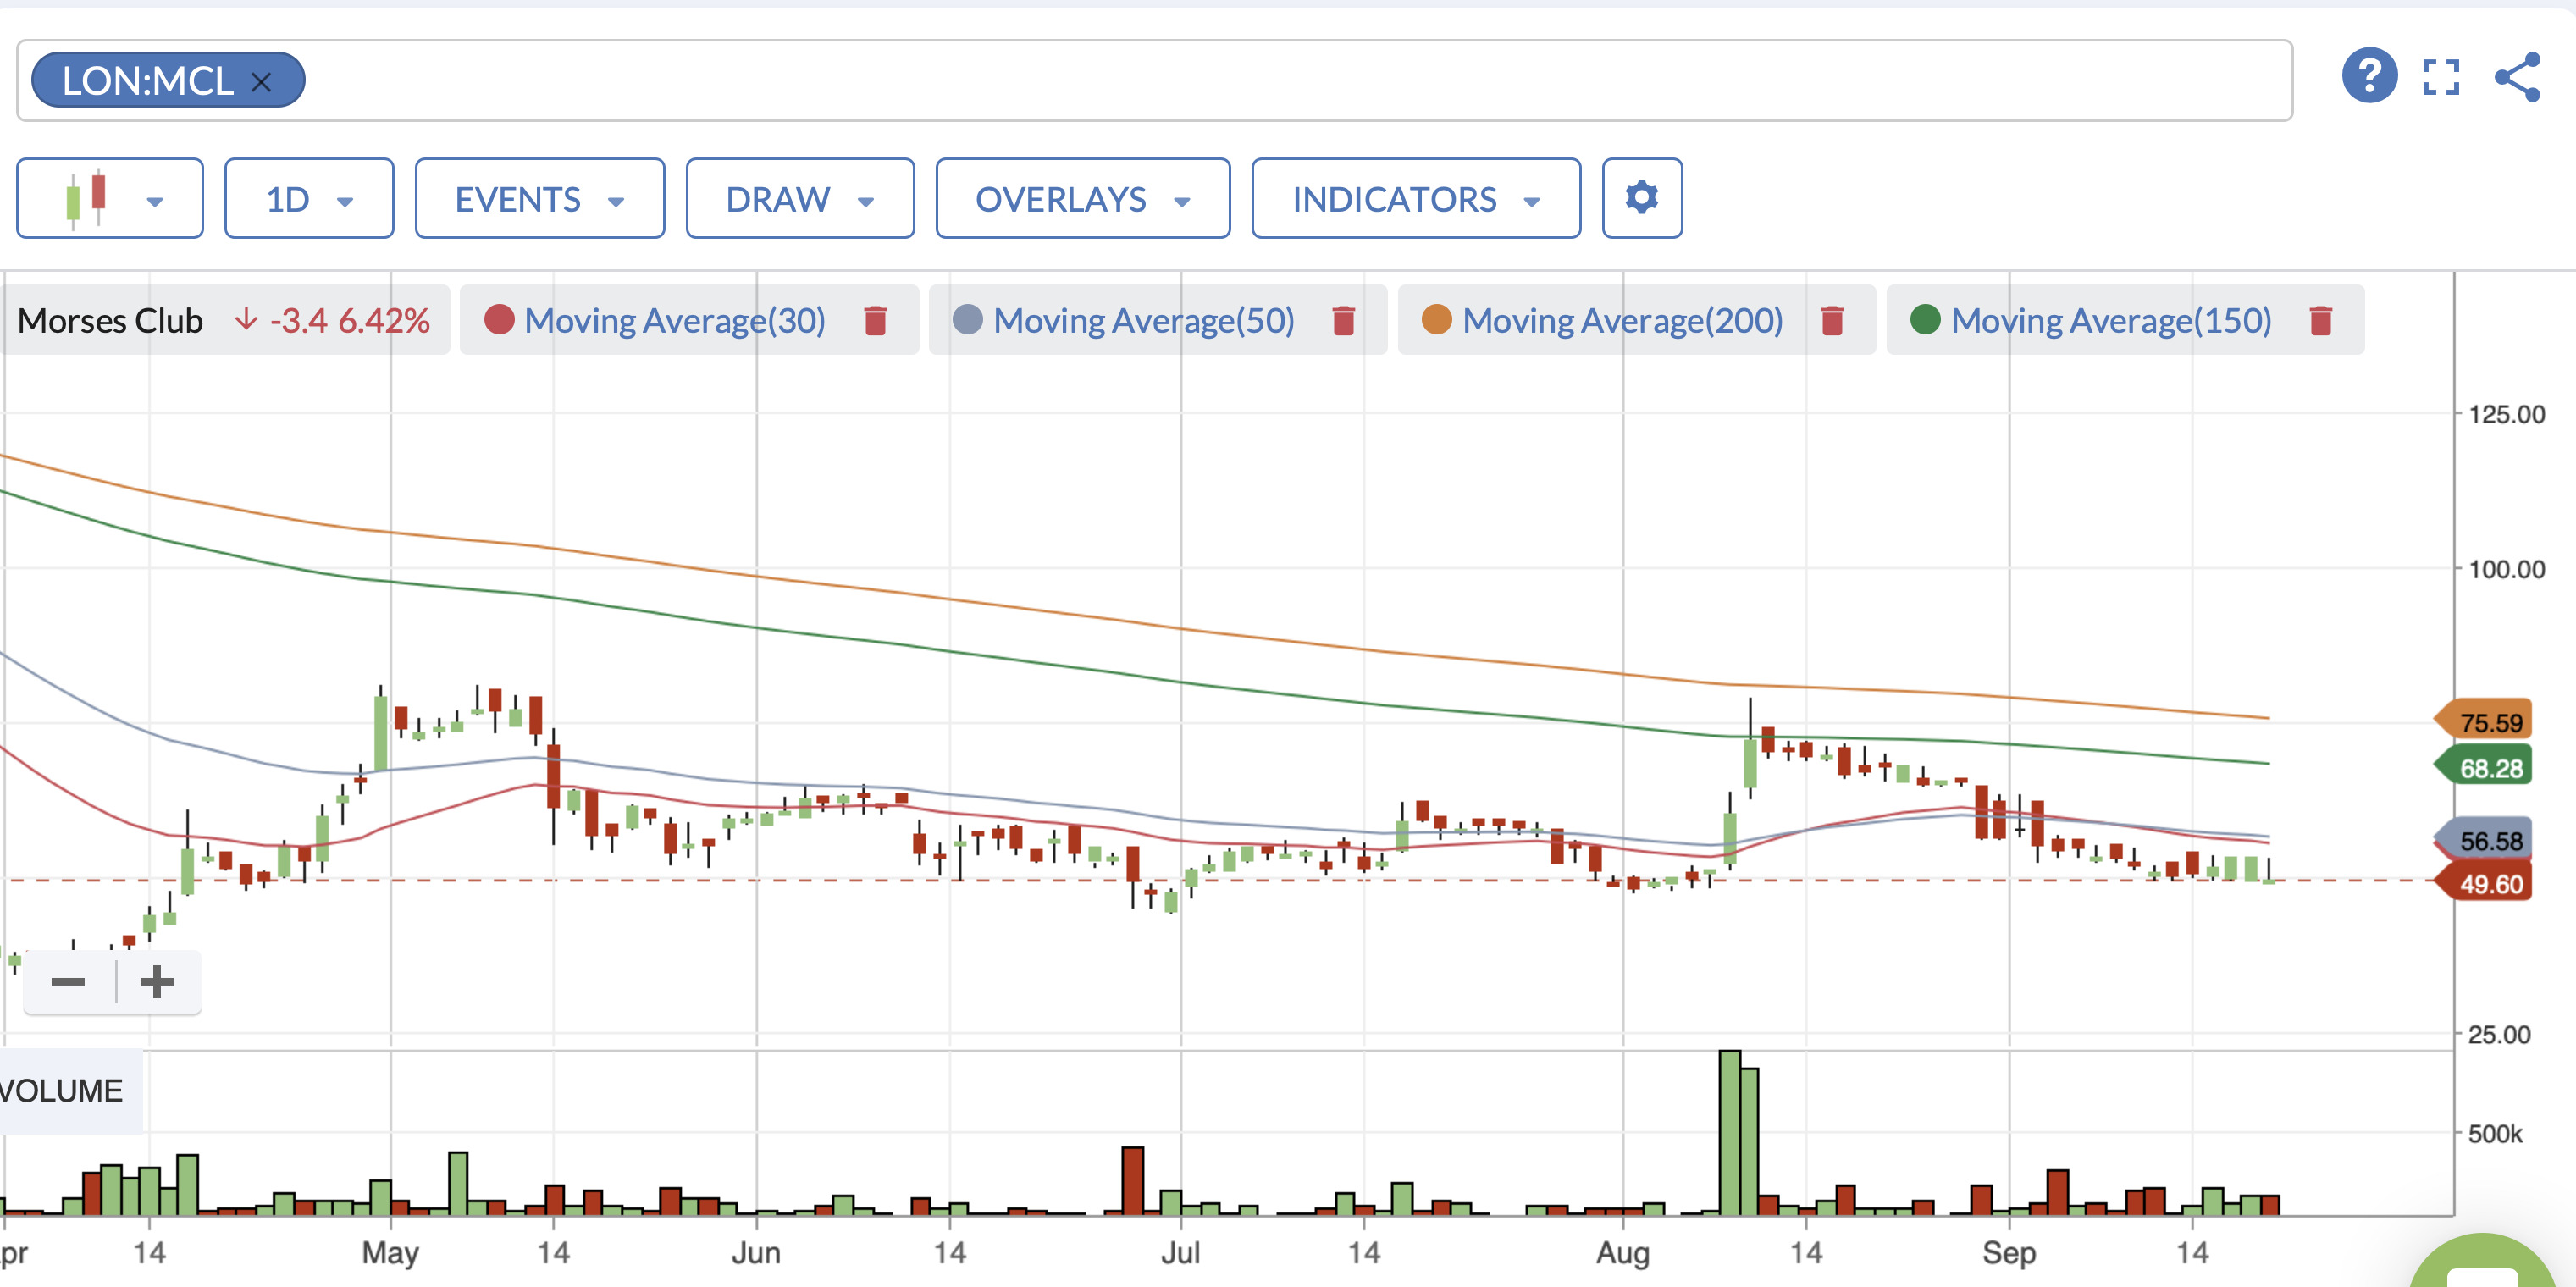Image resolution: width=2576 pixels, height=1287 pixels.
Task: Click the May label on time axis
Action: 391,1253
